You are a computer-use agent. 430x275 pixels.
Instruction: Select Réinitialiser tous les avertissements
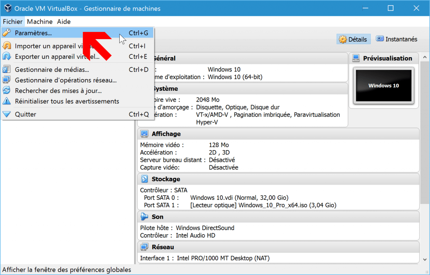tap(77, 101)
